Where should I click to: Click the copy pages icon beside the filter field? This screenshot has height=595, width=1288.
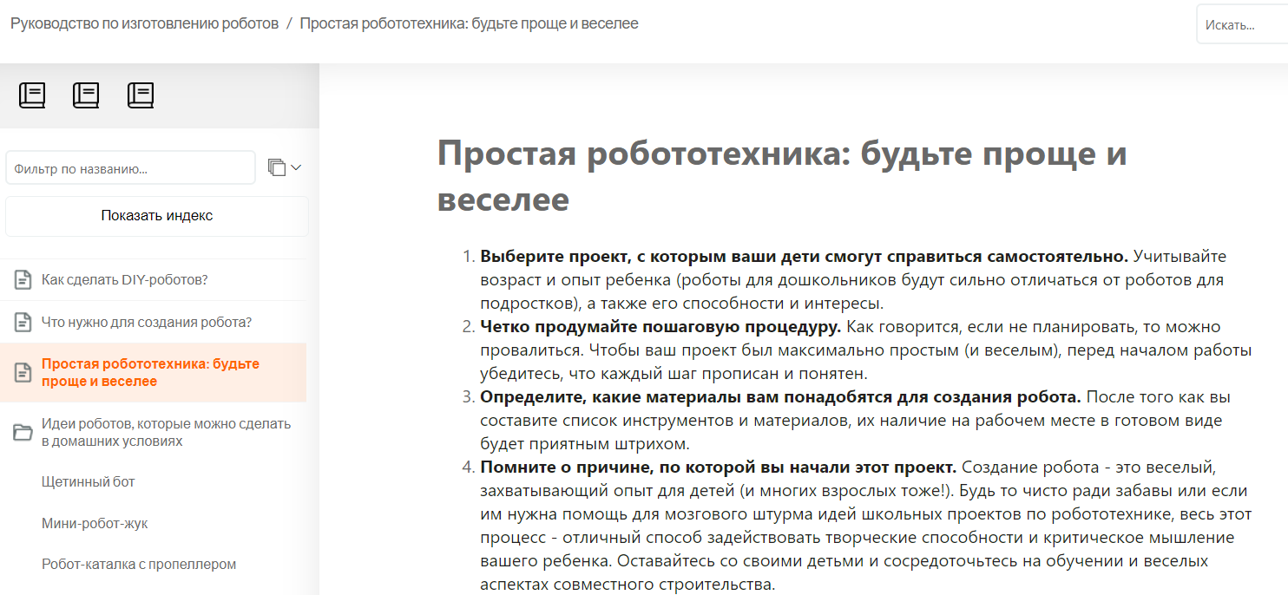tap(278, 167)
